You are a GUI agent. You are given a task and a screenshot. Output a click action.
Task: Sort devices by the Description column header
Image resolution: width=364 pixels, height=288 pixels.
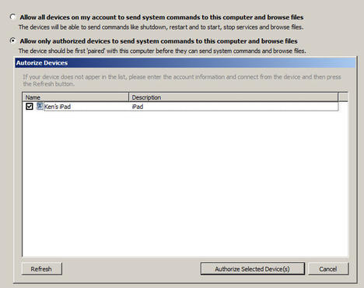pos(233,97)
